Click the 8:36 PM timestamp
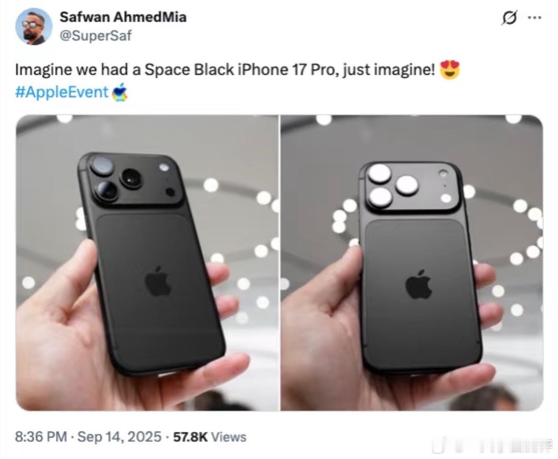This screenshot has width=558, height=459. (x=41, y=437)
